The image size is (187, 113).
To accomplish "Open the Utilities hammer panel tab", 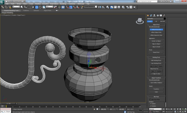I will tap(164, 15).
